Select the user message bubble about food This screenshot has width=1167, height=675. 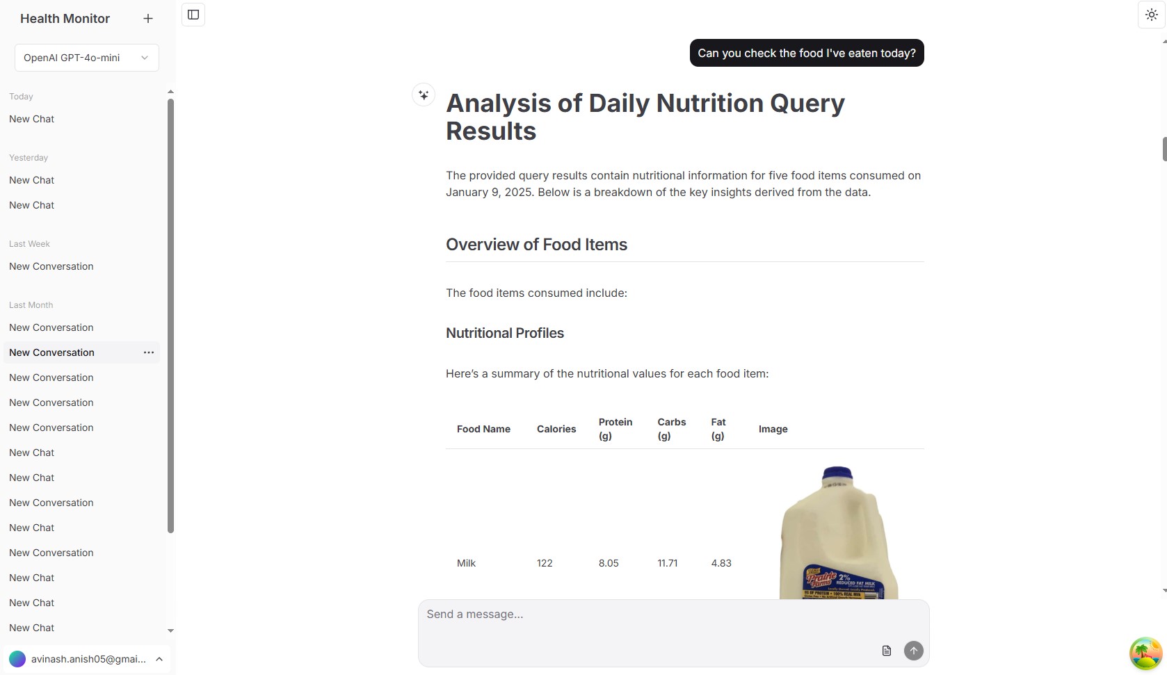point(807,53)
